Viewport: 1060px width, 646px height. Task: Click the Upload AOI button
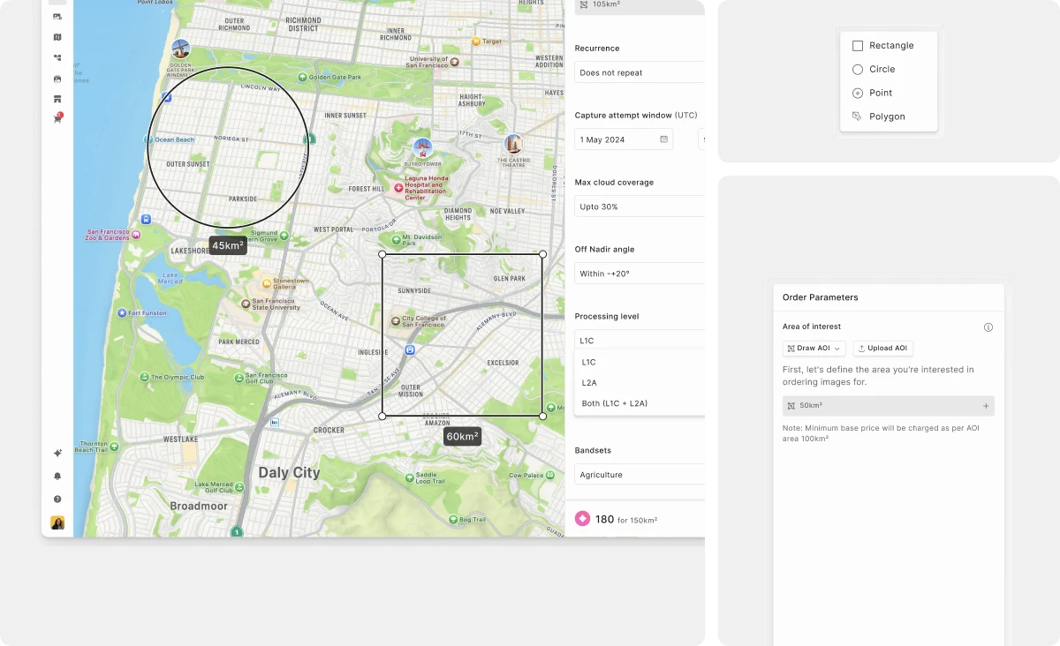882,349
